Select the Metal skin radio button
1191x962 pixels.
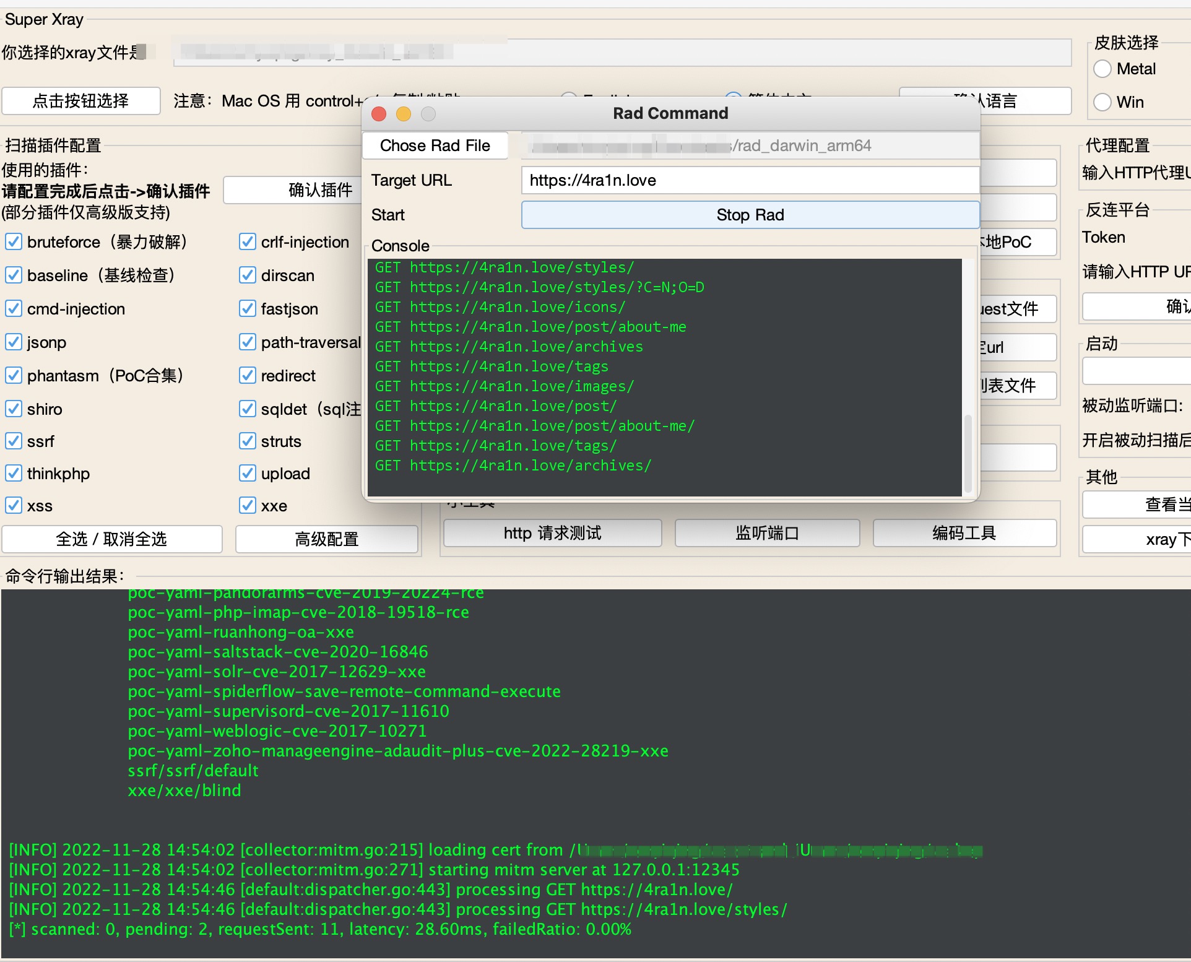tap(1102, 69)
